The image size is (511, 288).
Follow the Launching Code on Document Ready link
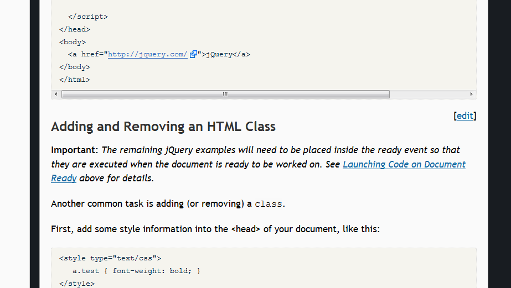[404, 164]
